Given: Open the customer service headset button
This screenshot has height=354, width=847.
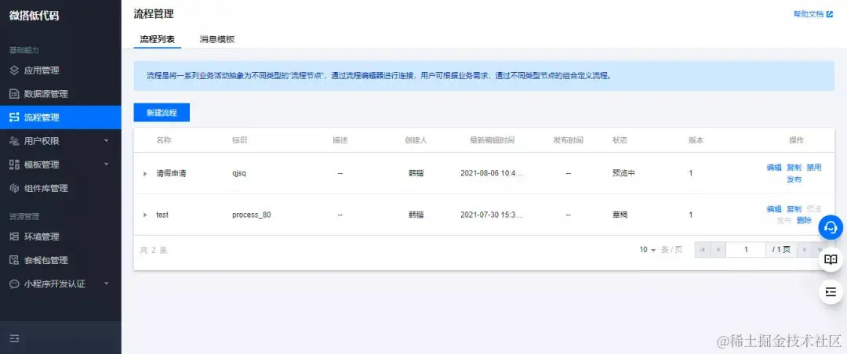Looking at the screenshot, I should 831,227.
